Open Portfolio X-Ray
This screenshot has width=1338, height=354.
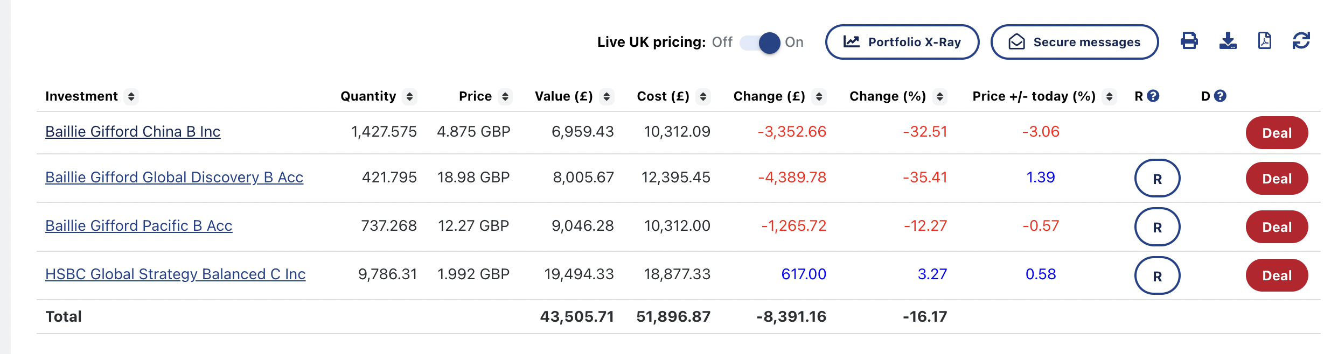tap(902, 42)
